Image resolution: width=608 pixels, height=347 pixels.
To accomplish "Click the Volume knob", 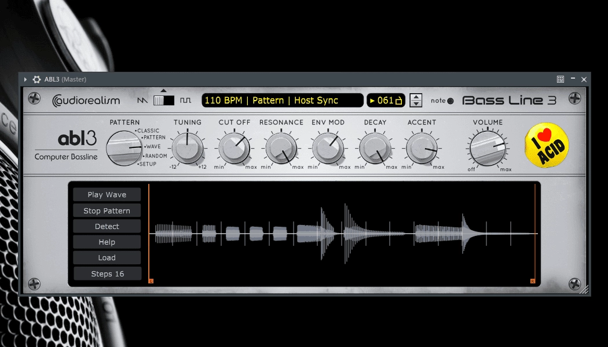I will [x=488, y=148].
